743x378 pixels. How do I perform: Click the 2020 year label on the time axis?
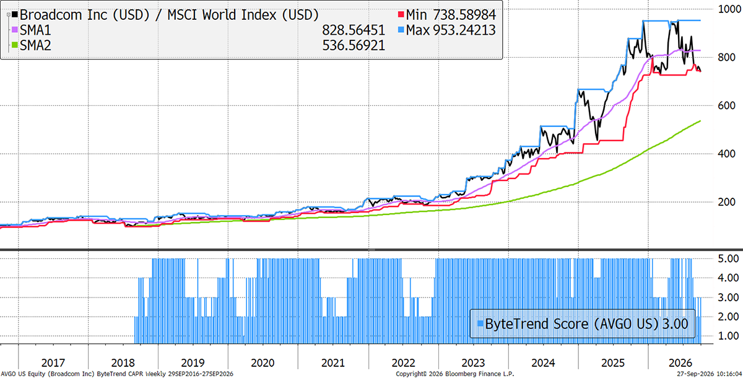pos(263,361)
